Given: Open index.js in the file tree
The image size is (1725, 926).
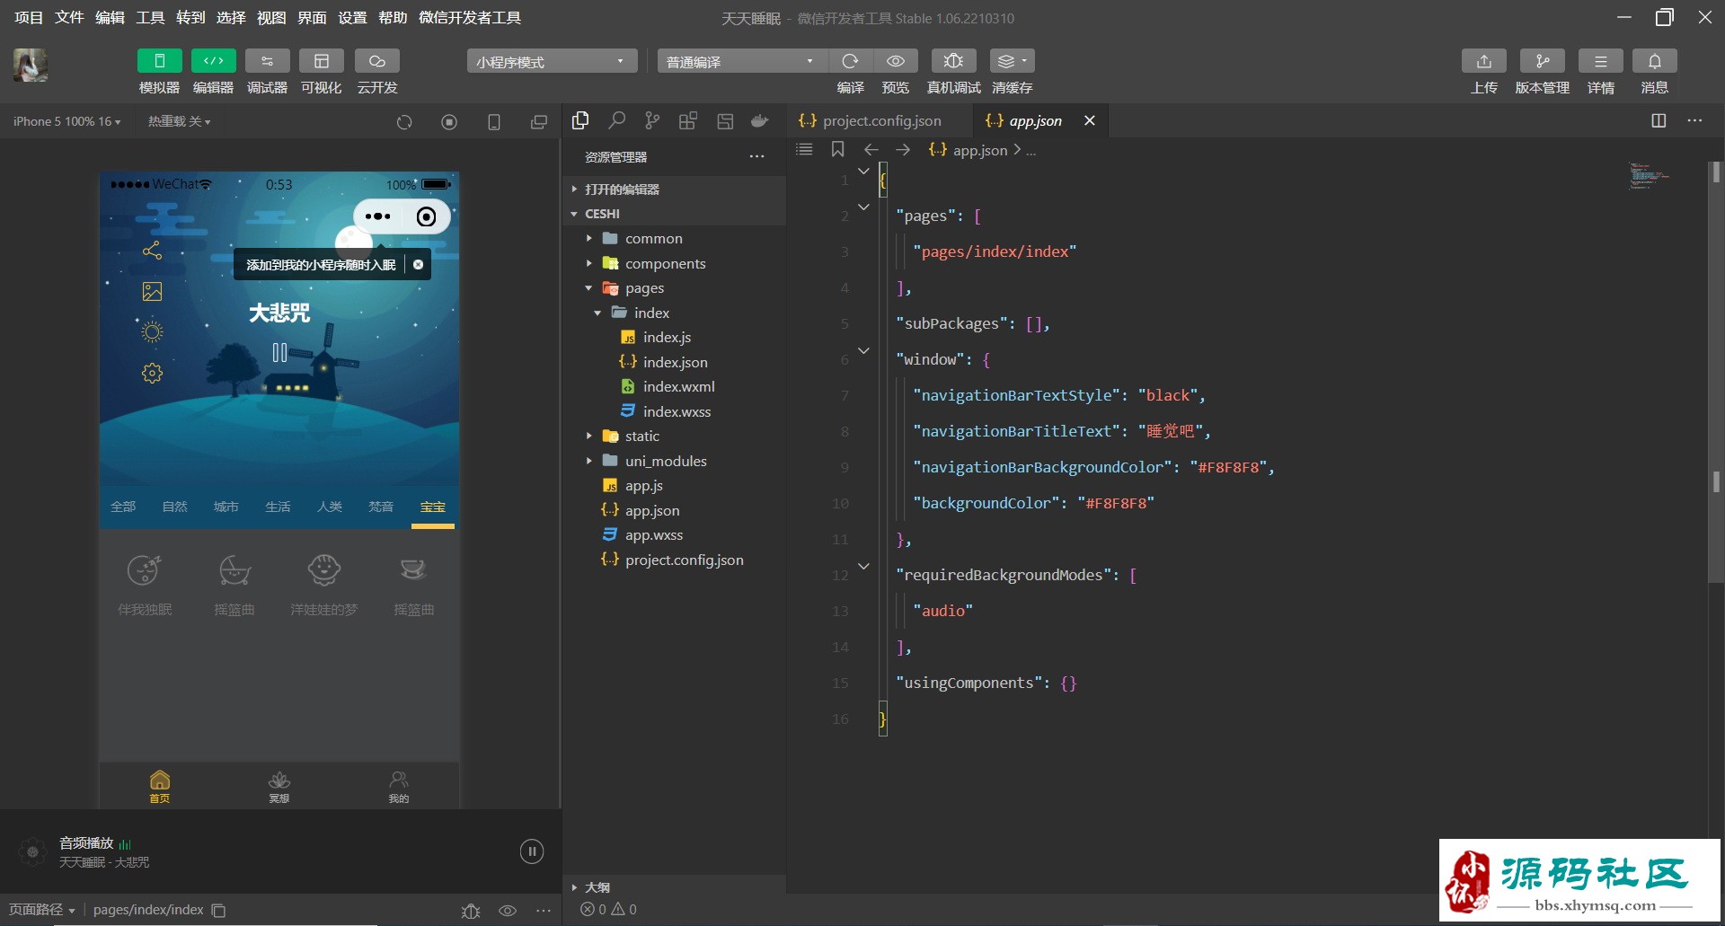Looking at the screenshot, I should coord(674,337).
